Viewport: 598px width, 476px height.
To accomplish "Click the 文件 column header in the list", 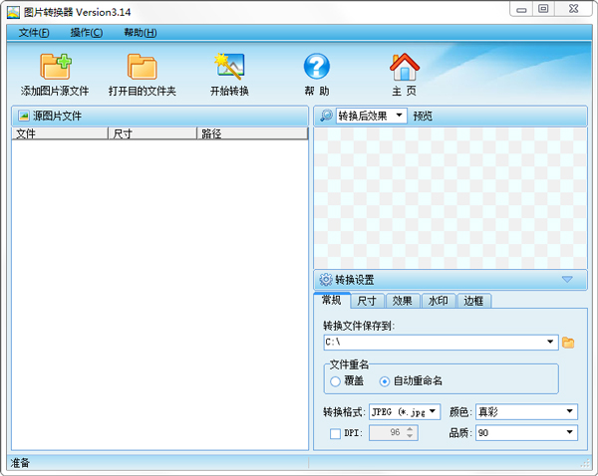I will [59, 132].
